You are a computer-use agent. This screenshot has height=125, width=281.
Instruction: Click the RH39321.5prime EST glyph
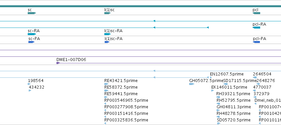tap(218, 97)
